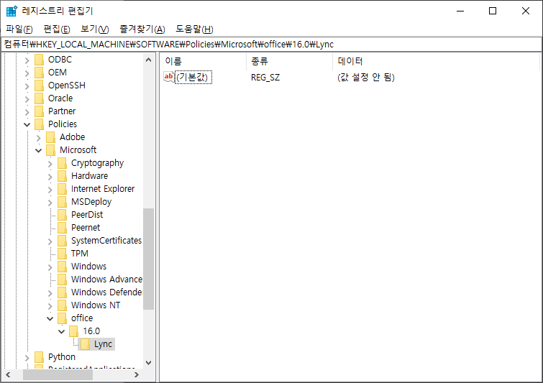The height and width of the screenshot is (383, 543).
Task: Open the 도움말(H) menu
Action: coord(194,29)
